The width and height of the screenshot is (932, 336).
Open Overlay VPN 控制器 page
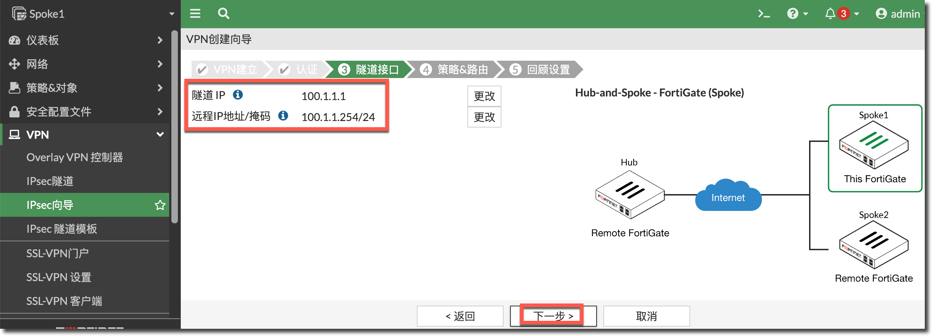(74, 157)
